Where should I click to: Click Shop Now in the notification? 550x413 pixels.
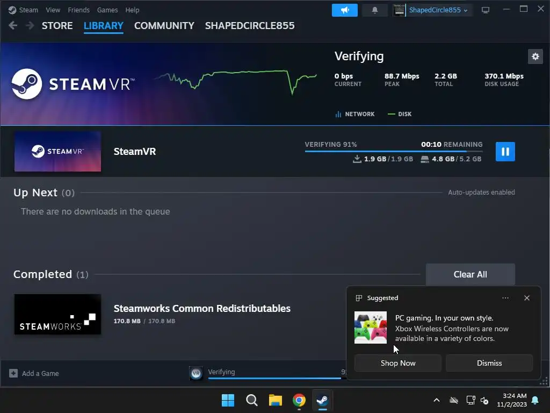[398, 363]
